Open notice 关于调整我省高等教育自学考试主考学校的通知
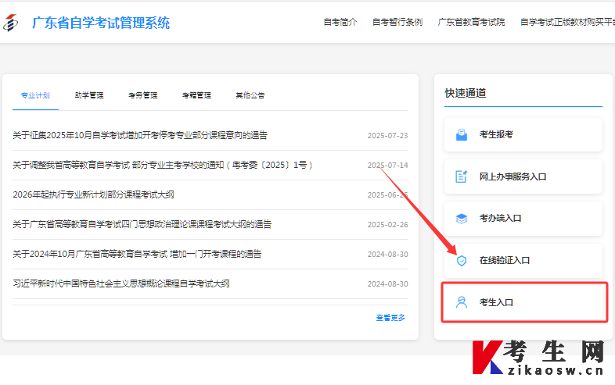 tap(163, 166)
